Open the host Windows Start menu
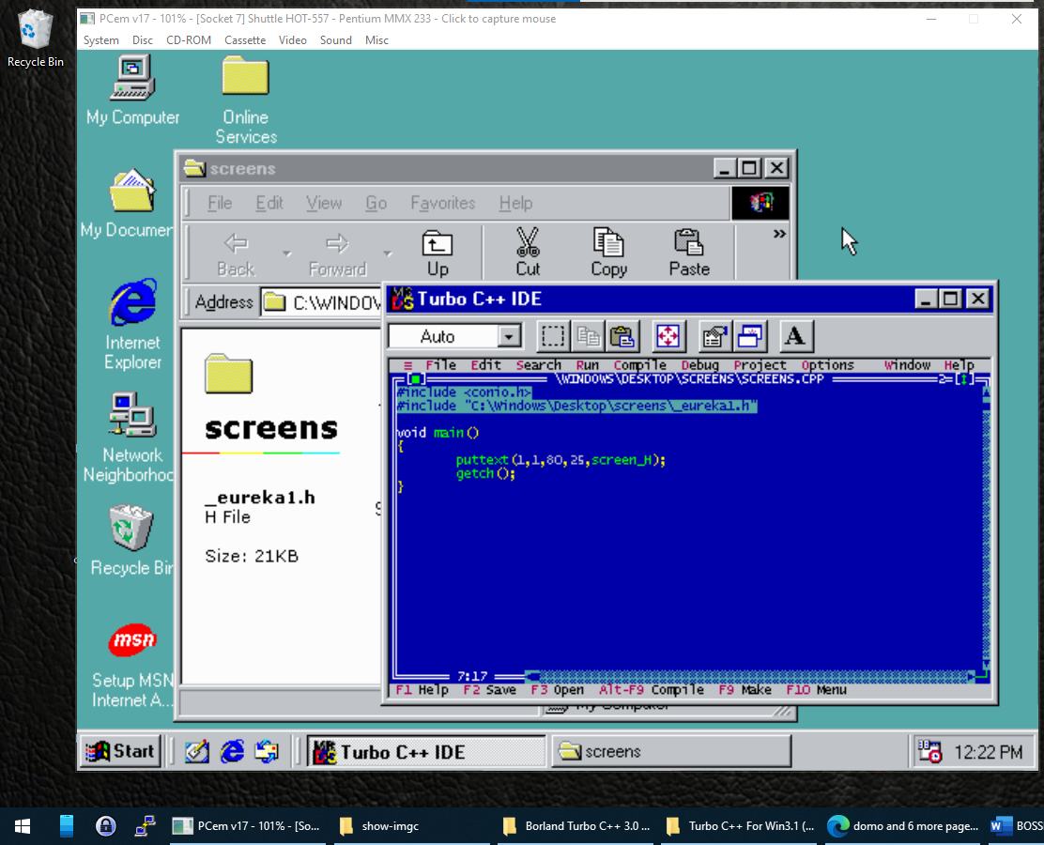The image size is (1044, 845). pos(23,826)
